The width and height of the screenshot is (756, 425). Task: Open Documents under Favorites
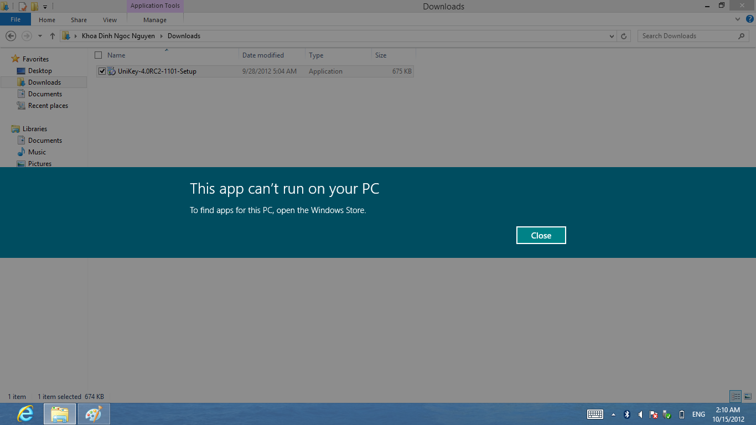pyautogui.click(x=45, y=94)
